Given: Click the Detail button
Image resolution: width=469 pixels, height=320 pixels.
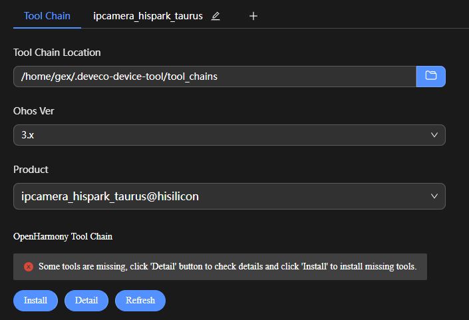Looking at the screenshot, I should pyautogui.click(x=86, y=300).
